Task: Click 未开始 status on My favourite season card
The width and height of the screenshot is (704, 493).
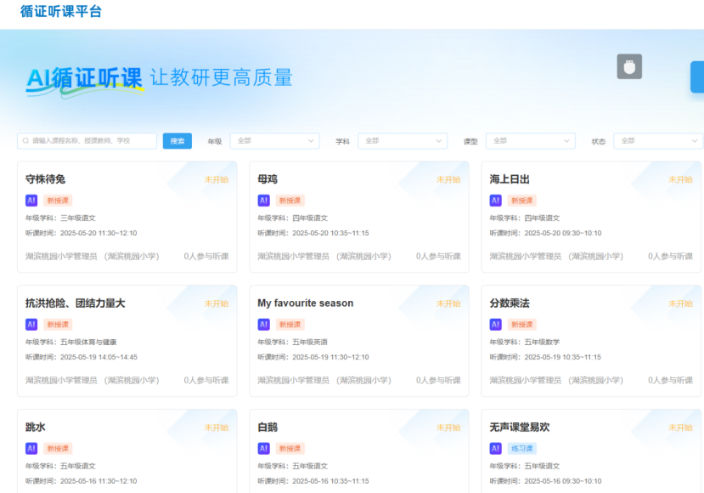Action: (448, 303)
